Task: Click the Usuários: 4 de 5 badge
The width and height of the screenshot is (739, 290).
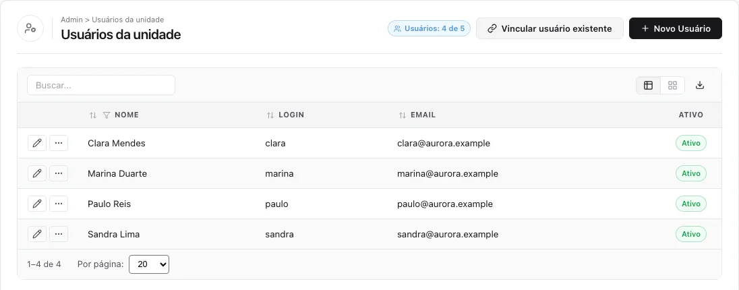Action: [x=429, y=28]
